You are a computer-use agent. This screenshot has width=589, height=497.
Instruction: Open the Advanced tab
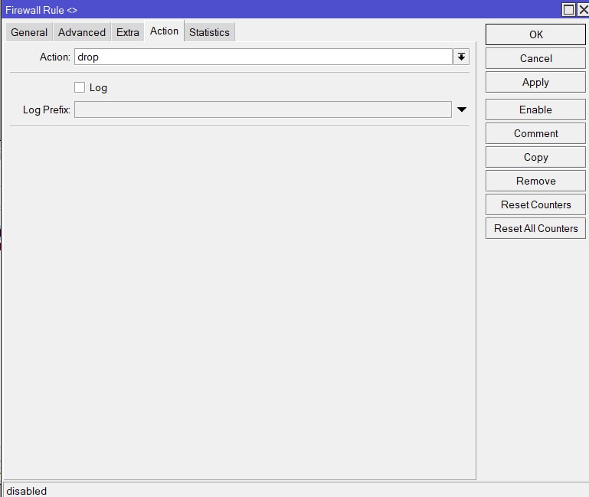pyautogui.click(x=81, y=32)
